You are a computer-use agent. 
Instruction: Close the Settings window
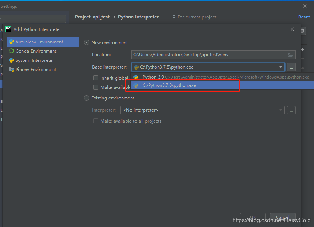coord(305,6)
